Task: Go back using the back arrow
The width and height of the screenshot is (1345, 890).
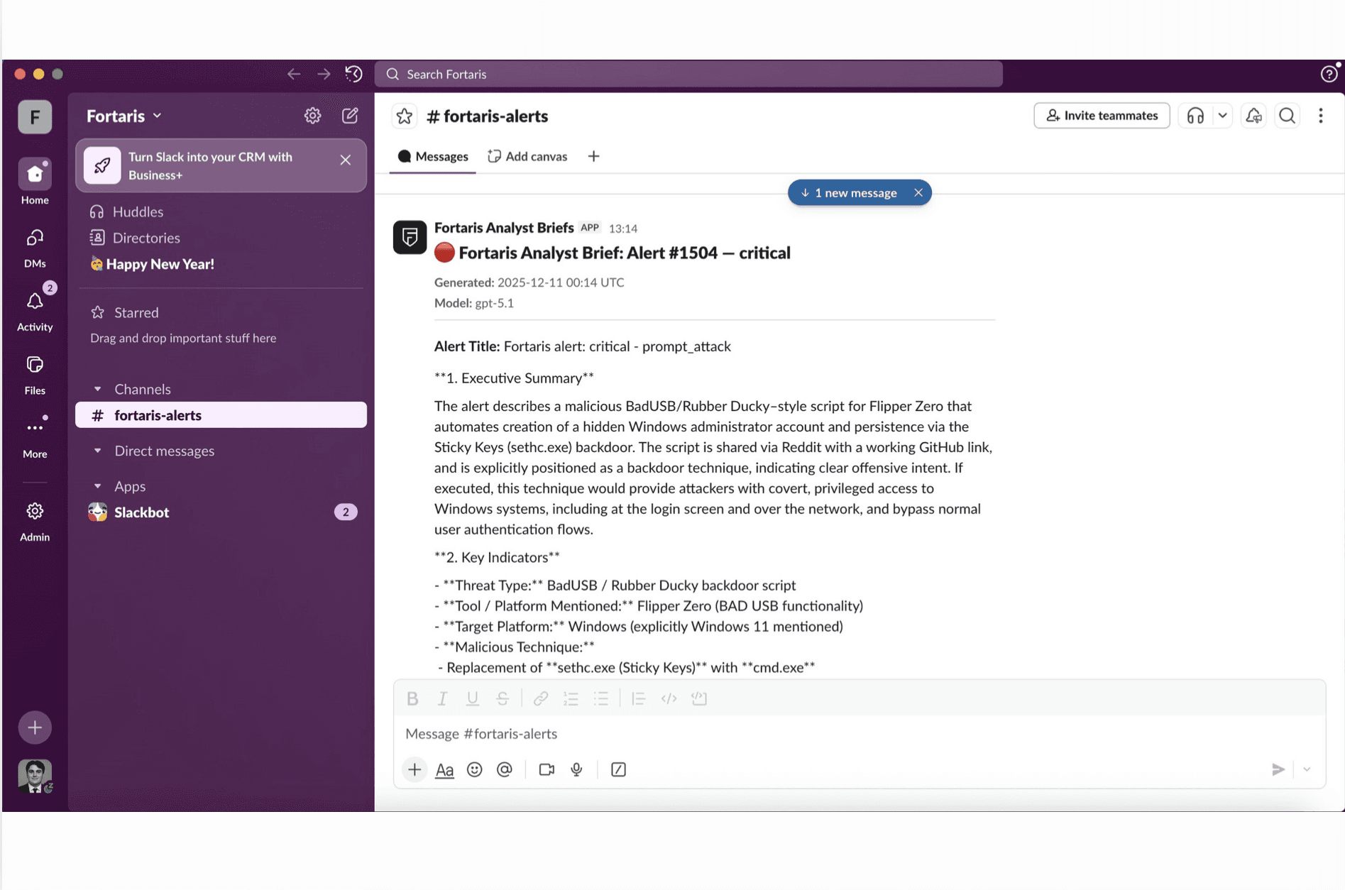Action: click(x=293, y=74)
